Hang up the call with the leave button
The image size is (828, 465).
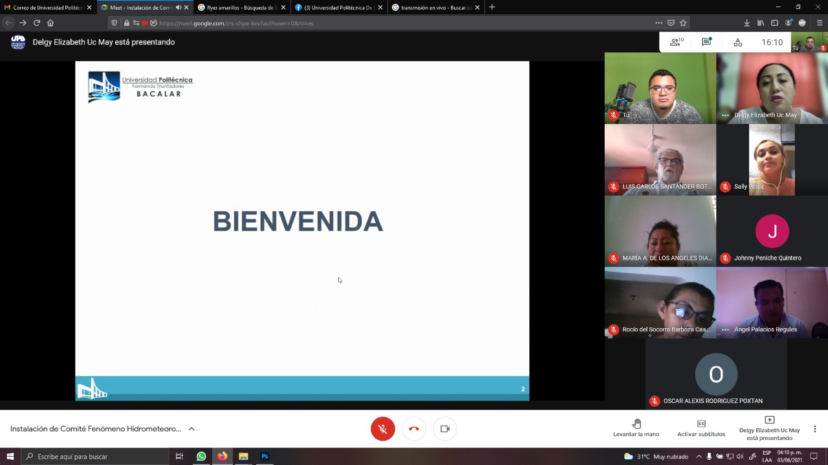414,429
